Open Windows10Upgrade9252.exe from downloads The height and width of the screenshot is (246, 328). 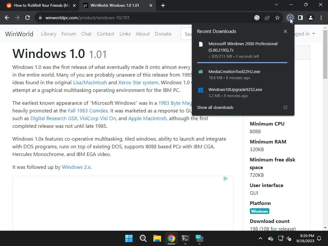(x=235, y=90)
